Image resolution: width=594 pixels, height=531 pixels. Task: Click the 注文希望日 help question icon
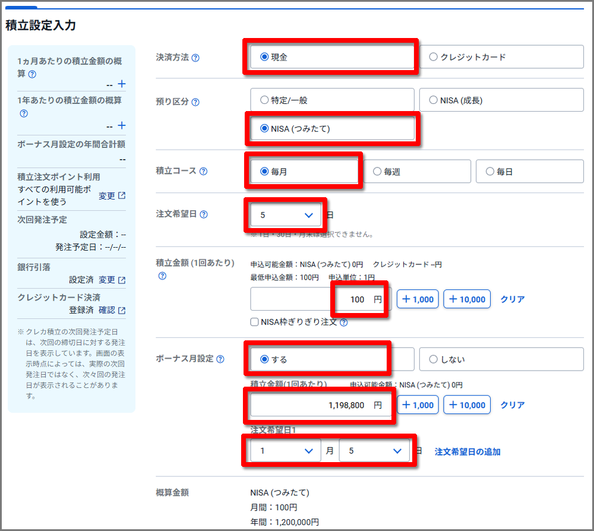(x=204, y=214)
